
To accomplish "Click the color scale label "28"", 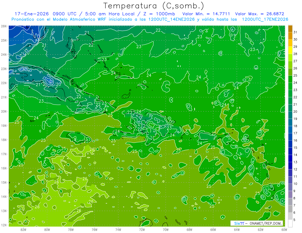I will (x=295, y=54).
